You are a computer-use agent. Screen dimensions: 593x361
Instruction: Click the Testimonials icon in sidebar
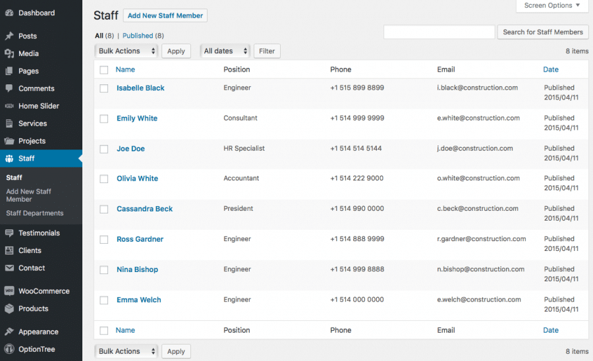coord(9,233)
